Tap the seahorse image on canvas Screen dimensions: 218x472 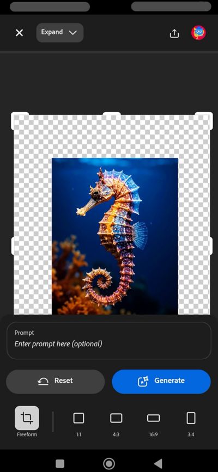[115, 236]
